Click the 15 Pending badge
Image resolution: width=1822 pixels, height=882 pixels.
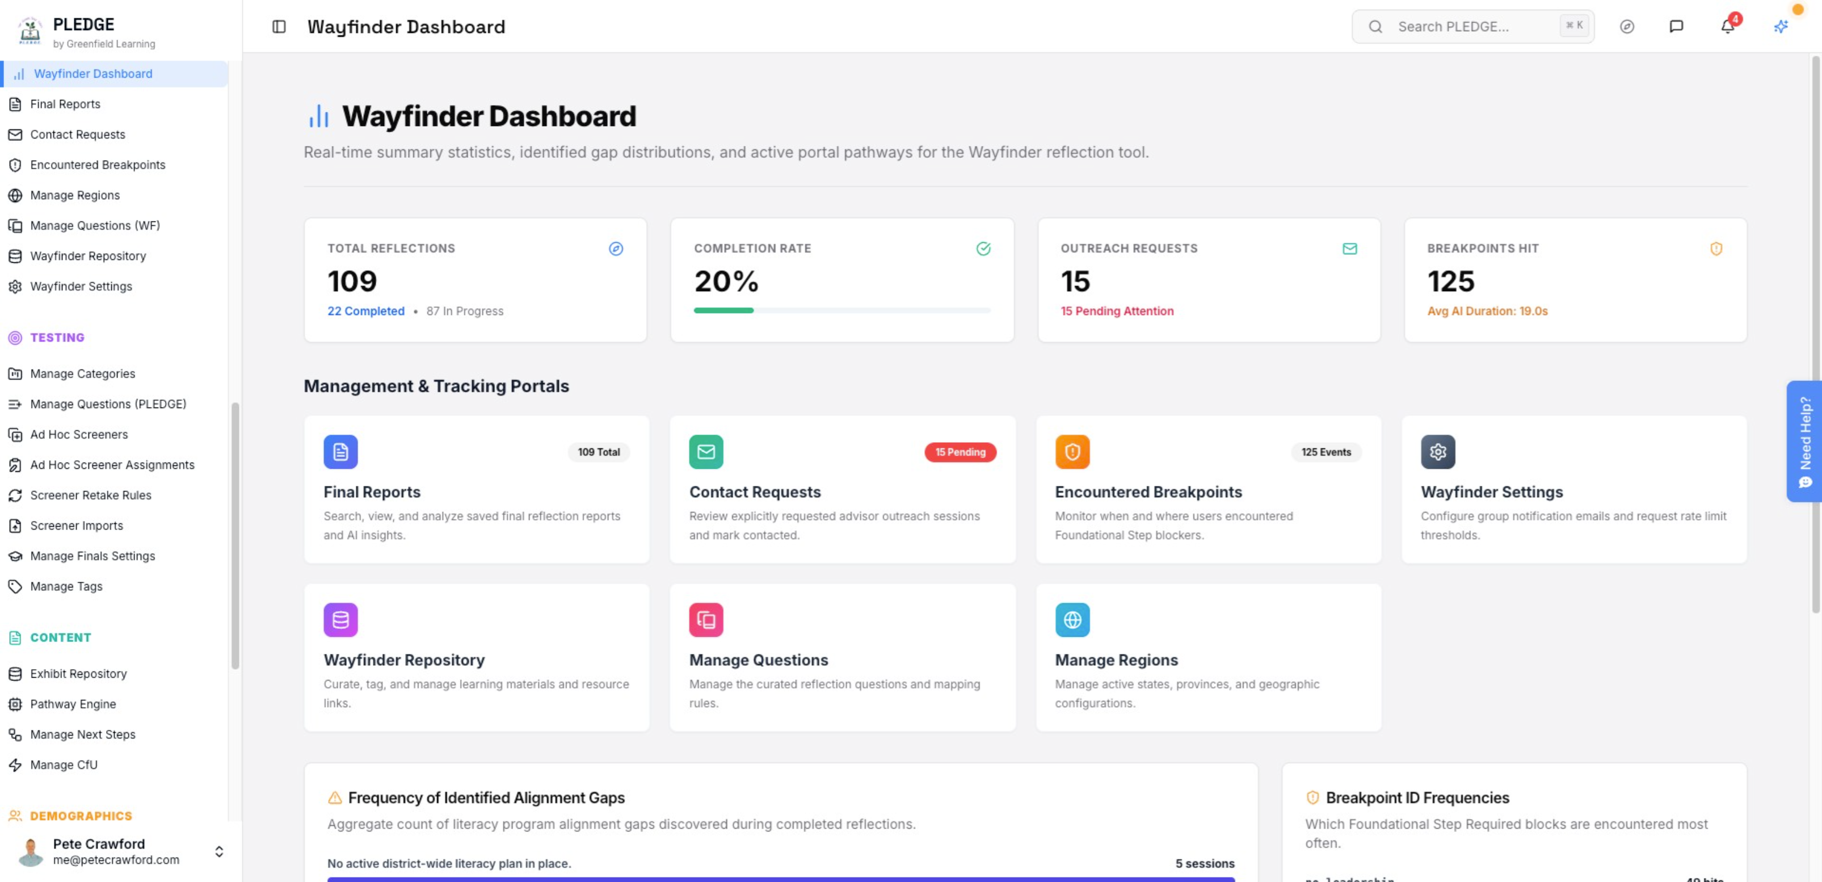point(960,452)
